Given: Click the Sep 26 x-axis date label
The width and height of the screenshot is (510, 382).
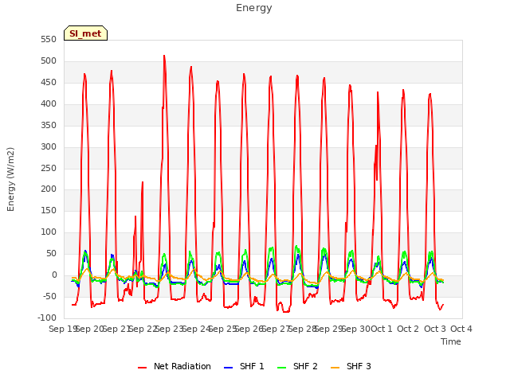Looking at the screenshot, I should [x=249, y=329].
